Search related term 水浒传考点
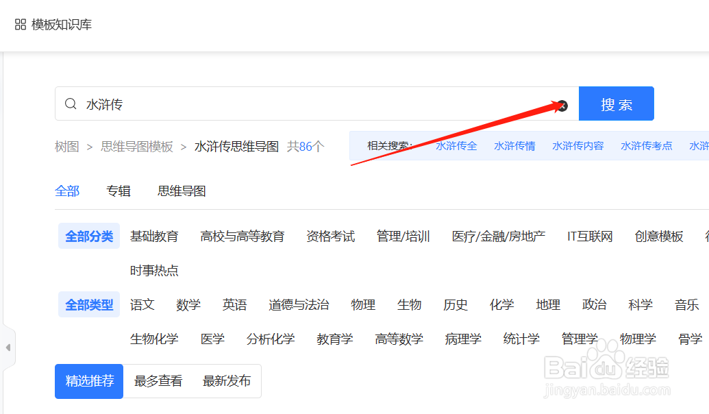Image resolution: width=709 pixels, height=414 pixels. point(646,145)
